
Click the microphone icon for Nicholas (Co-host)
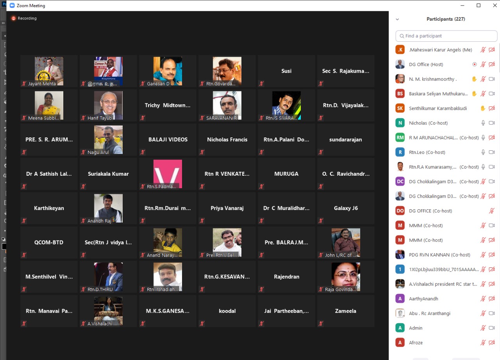[483, 123]
